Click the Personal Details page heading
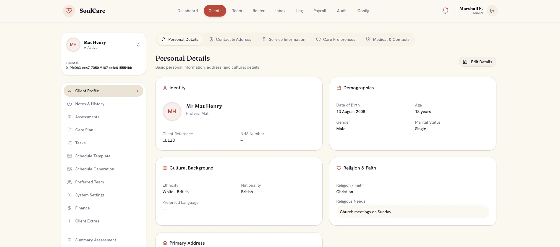 183,58
